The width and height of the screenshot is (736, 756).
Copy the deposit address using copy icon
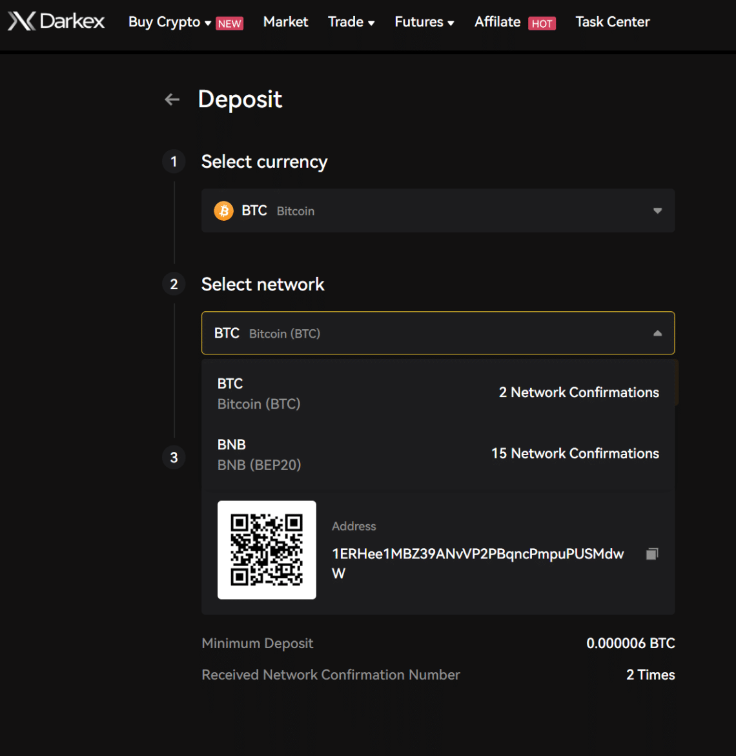click(651, 553)
